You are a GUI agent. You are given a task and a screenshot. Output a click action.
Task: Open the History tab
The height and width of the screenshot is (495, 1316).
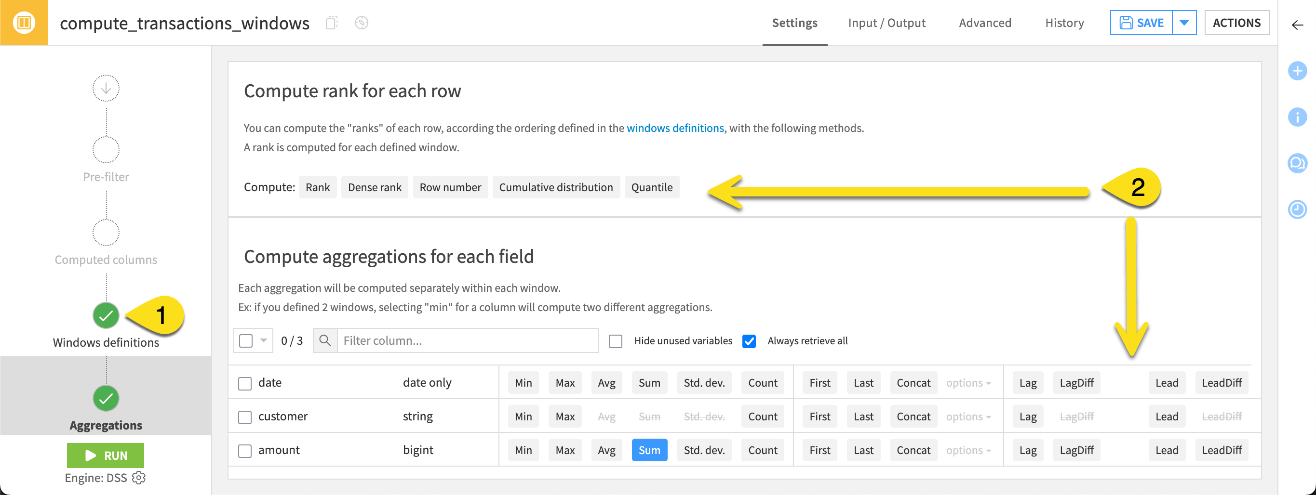pyautogui.click(x=1064, y=23)
